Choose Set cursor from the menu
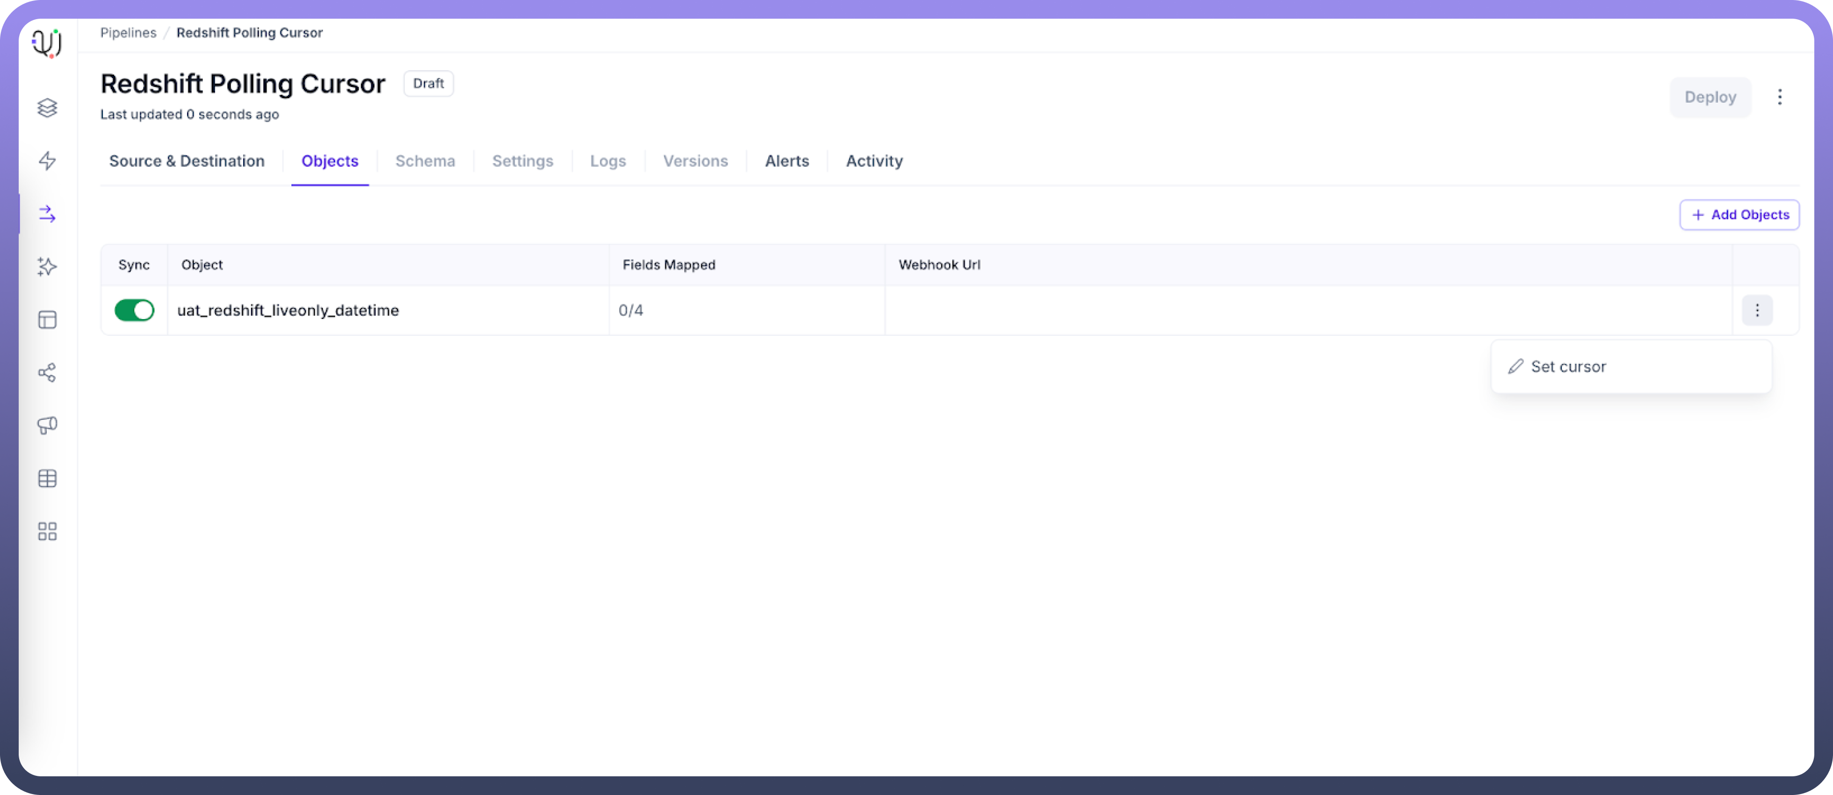 coord(1567,367)
